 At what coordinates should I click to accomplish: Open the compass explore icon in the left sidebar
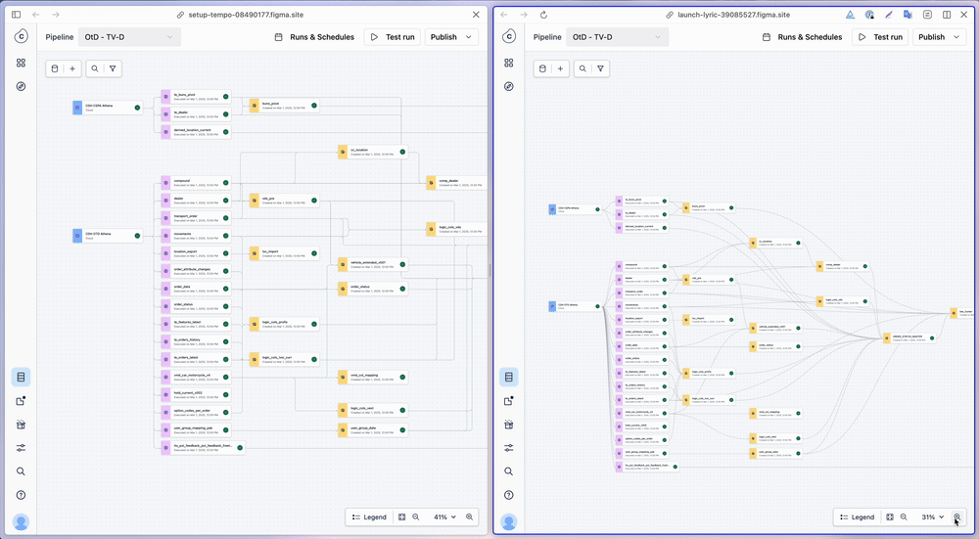coord(22,86)
